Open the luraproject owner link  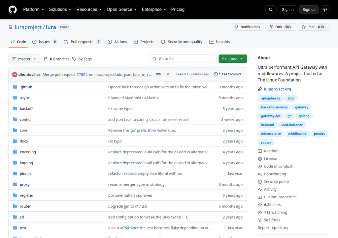(x=28, y=27)
